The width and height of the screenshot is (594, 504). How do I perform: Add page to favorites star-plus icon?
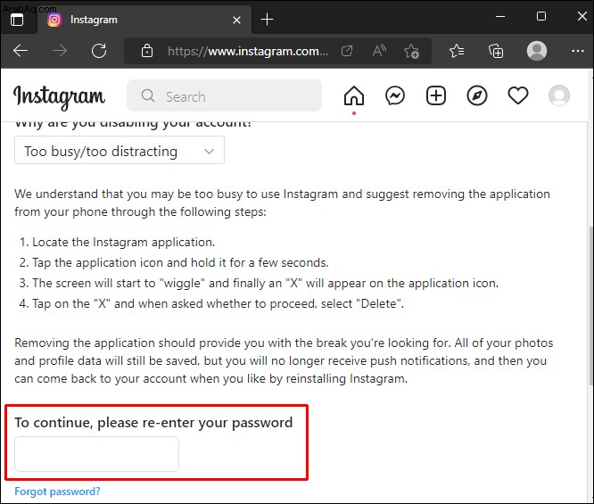click(411, 51)
